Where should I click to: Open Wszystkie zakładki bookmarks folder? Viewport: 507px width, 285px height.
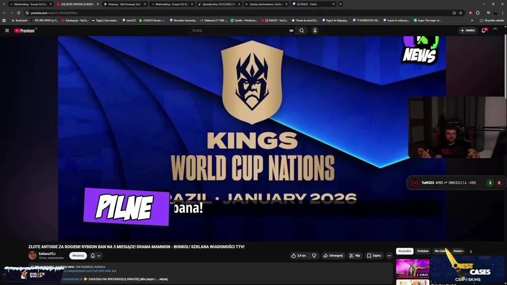point(492,20)
